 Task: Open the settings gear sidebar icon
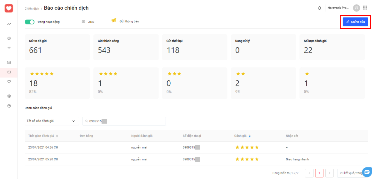coord(9,96)
